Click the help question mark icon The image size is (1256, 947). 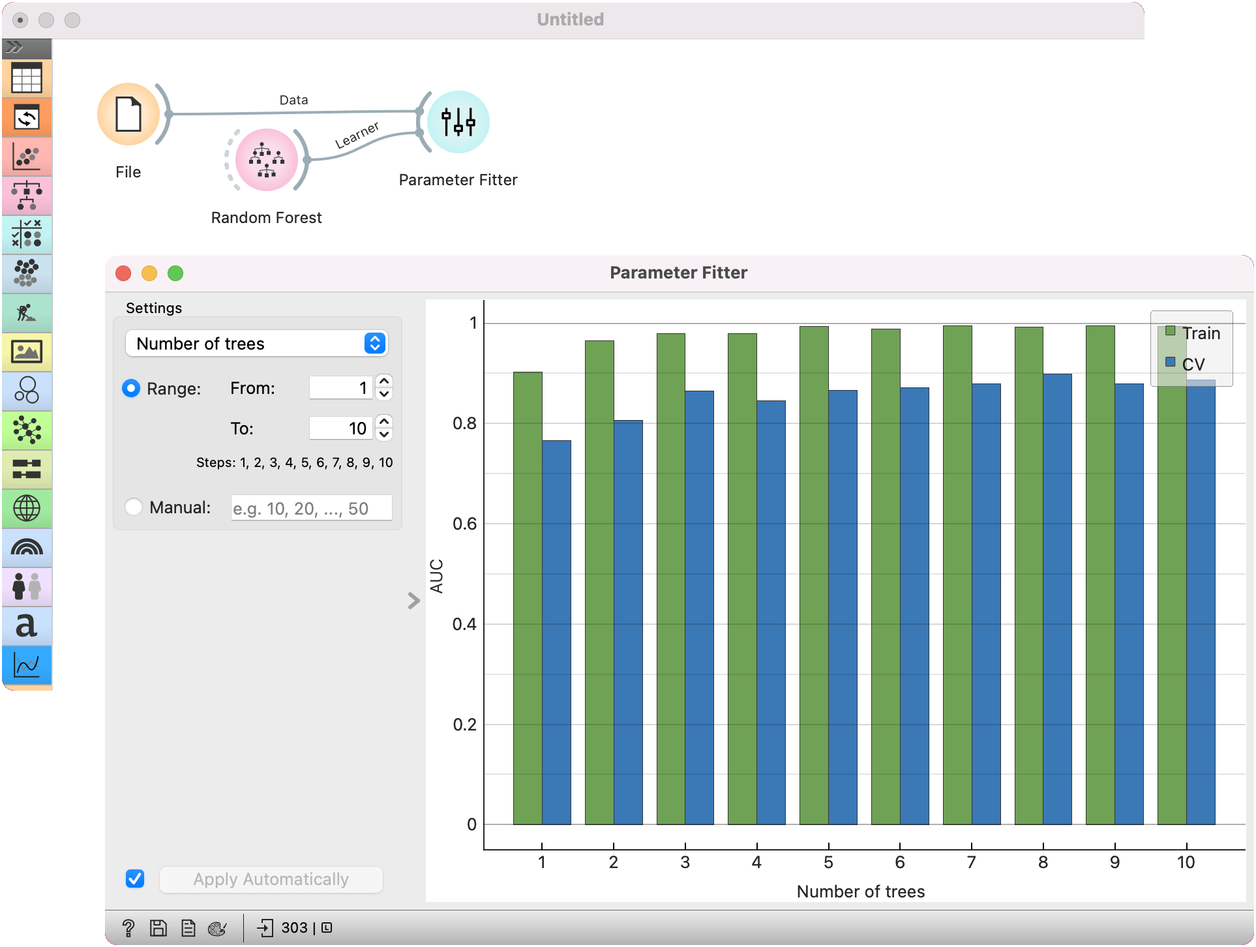pos(128,927)
